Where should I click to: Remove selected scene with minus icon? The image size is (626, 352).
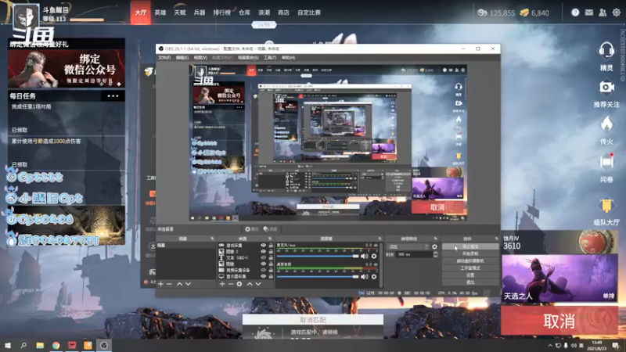(x=169, y=284)
